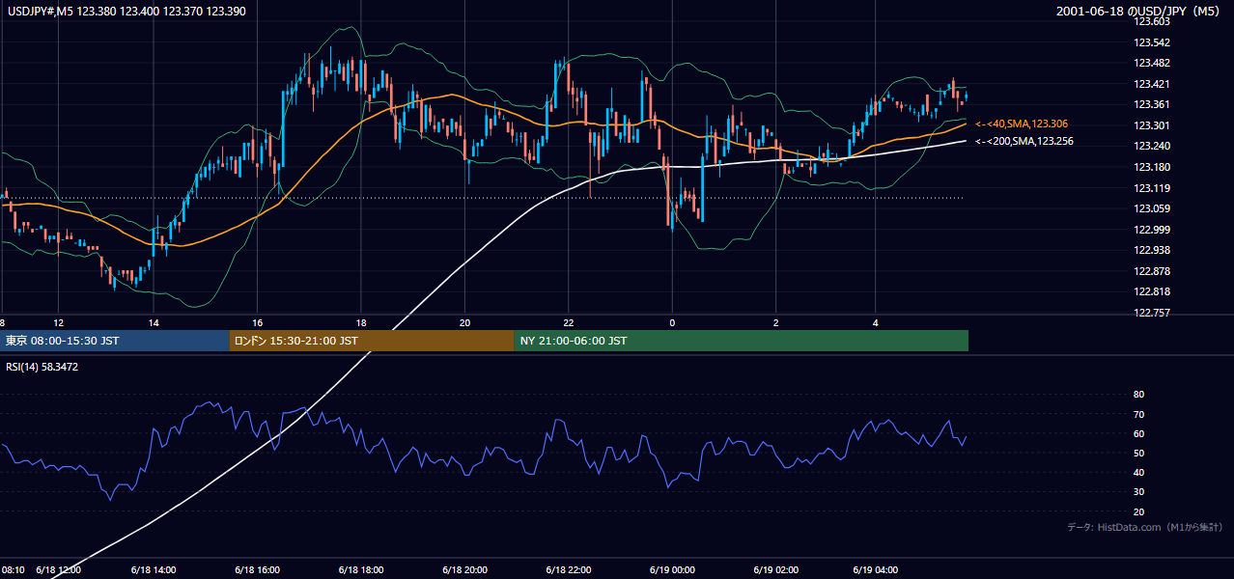Screen dimensions: 1234x579
Task: Click price axis value 123.361
Action: pyautogui.click(x=1151, y=104)
